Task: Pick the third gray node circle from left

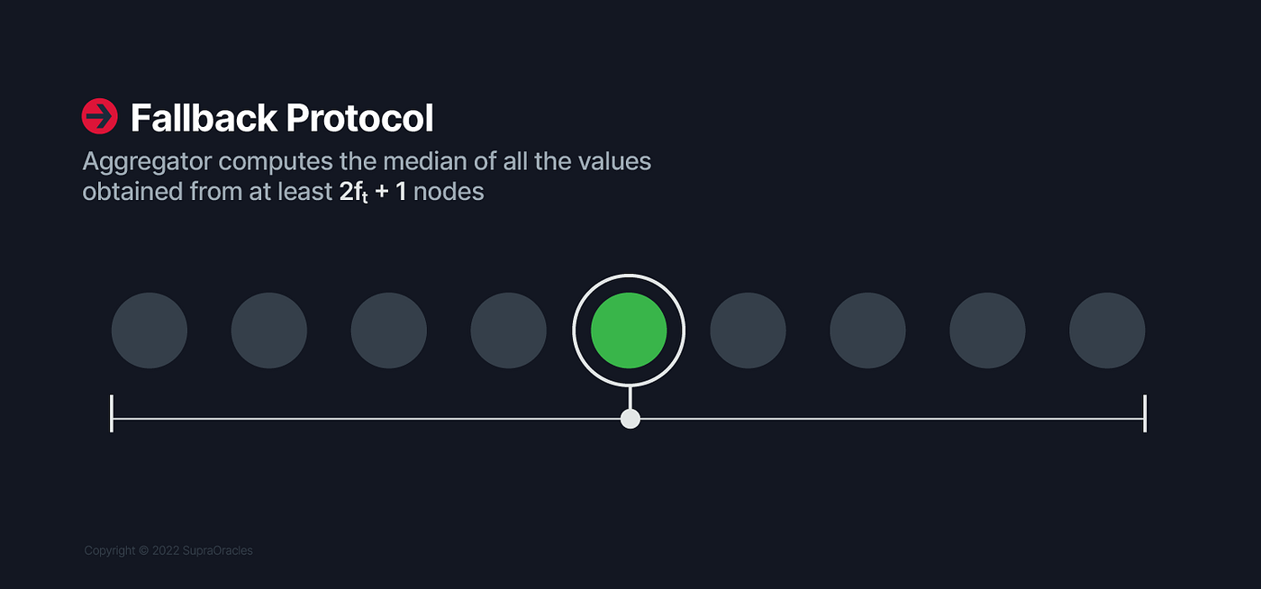Action: (389, 331)
